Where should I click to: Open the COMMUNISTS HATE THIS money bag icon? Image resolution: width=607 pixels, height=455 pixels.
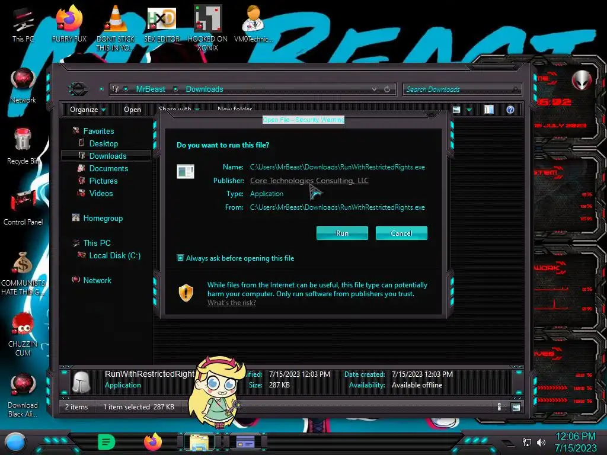pyautogui.click(x=23, y=273)
